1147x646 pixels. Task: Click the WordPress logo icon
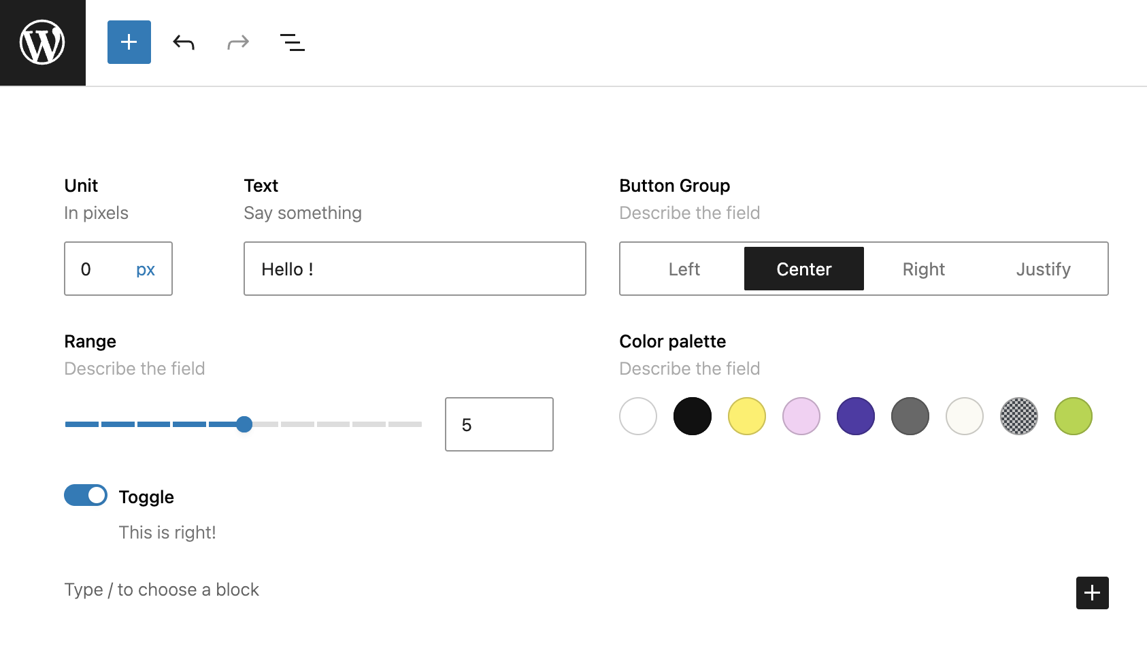click(42, 42)
